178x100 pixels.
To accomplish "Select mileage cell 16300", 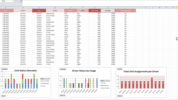I will point(108,56).
